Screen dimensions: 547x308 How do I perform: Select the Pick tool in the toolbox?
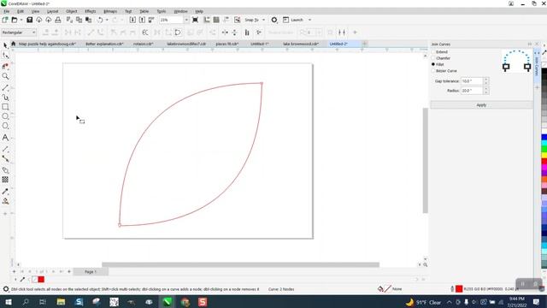[5, 45]
